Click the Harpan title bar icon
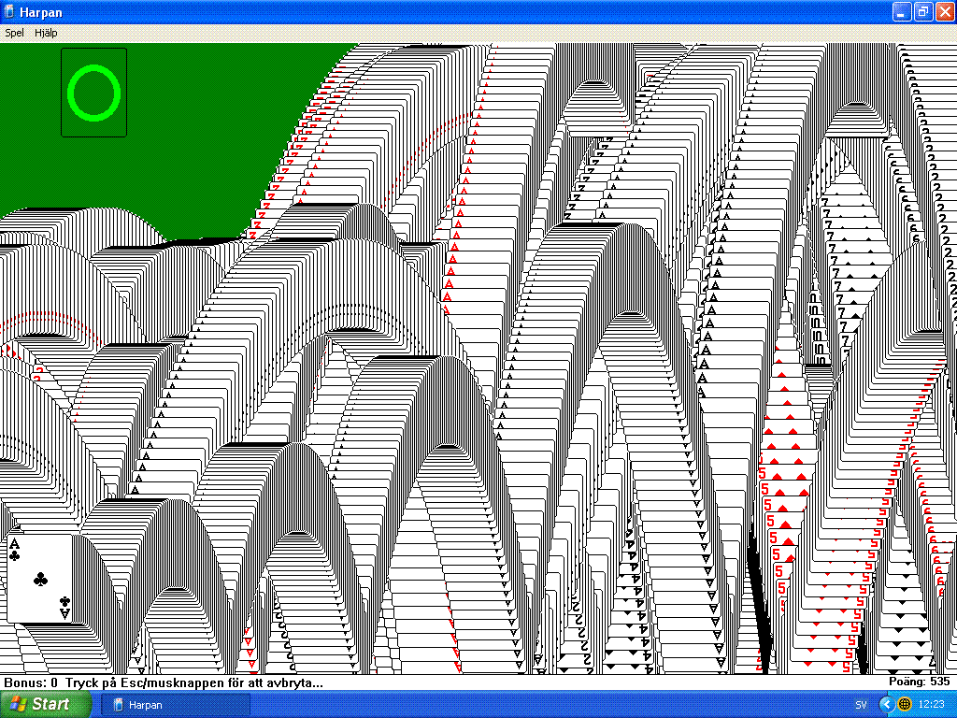 tap(9, 11)
